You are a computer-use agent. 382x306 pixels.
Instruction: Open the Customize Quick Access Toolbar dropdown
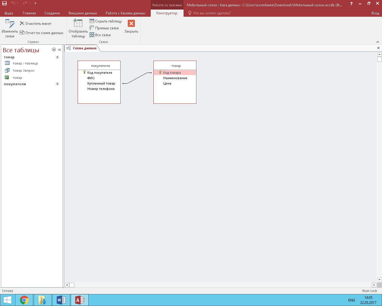(x=36, y=3)
